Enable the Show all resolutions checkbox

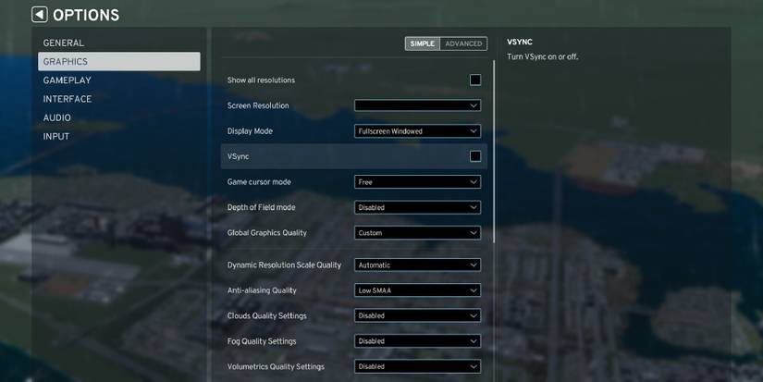coord(474,80)
